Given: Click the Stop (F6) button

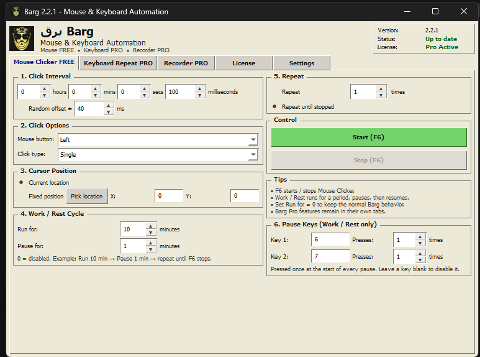Looking at the screenshot, I should point(369,160).
